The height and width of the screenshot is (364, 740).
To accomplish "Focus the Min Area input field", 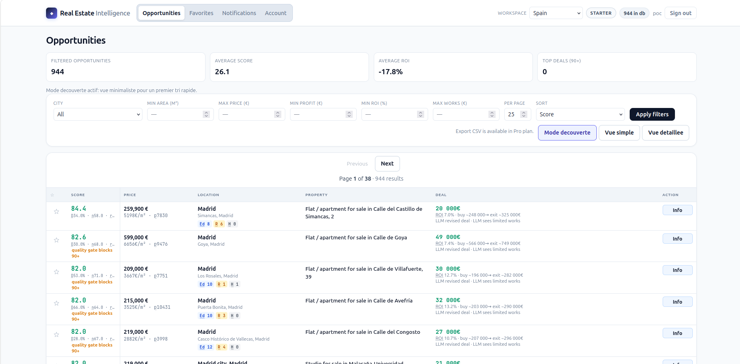I will 180,114.
